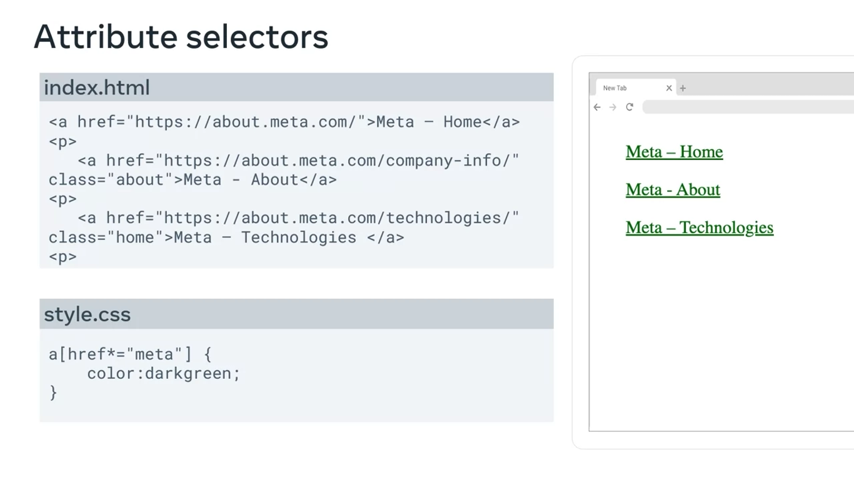Close the New Tab browser tab
Viewport: 854px width, 480px height.
[669, 88]
